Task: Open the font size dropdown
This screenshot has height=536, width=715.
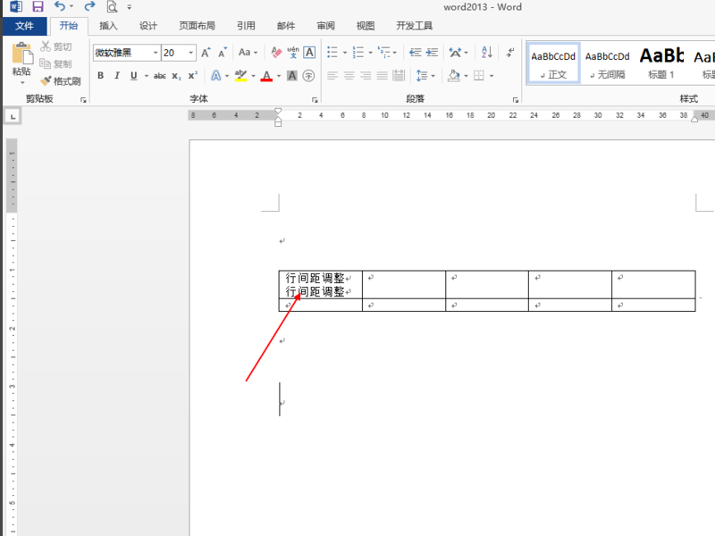Action: (191, 53)
